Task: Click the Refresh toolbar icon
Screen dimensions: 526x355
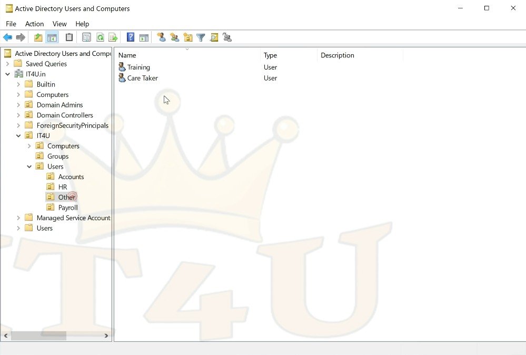Action: pos(100,37)
